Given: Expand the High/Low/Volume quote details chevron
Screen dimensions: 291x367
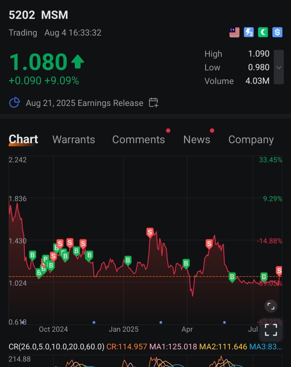Looking at the screenshot, I should point(279,67).
